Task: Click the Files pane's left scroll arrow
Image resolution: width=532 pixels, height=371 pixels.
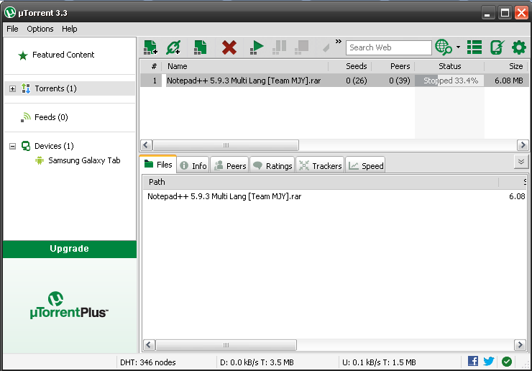Action: point(149,345)
